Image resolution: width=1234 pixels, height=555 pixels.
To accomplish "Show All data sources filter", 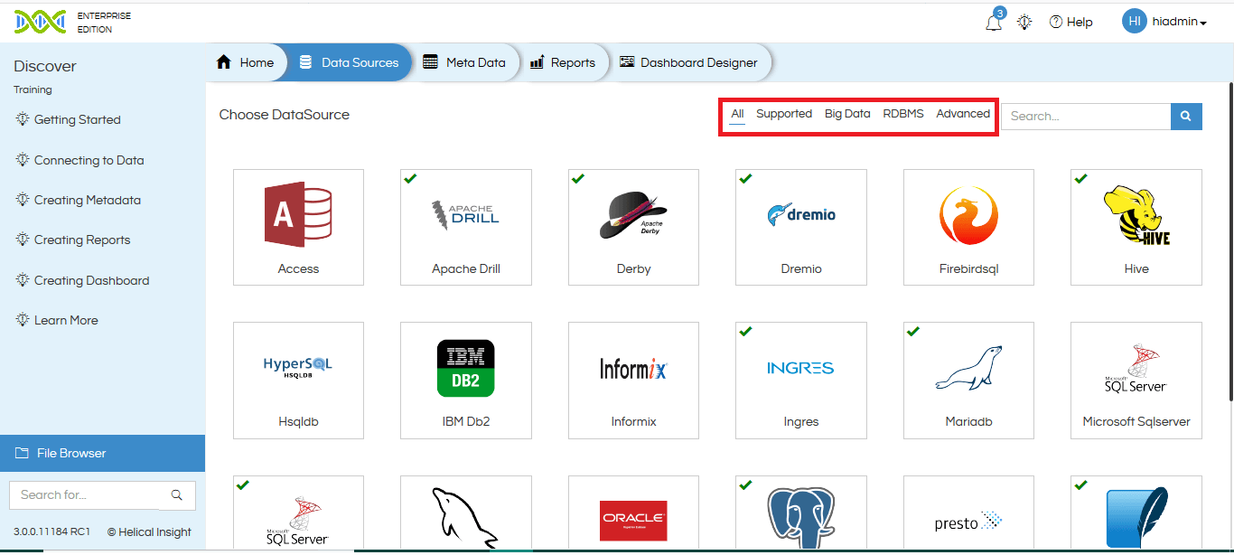I will [x=738, y=114].
